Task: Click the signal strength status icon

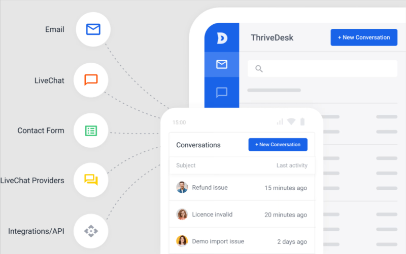Action: click(280, 121)
